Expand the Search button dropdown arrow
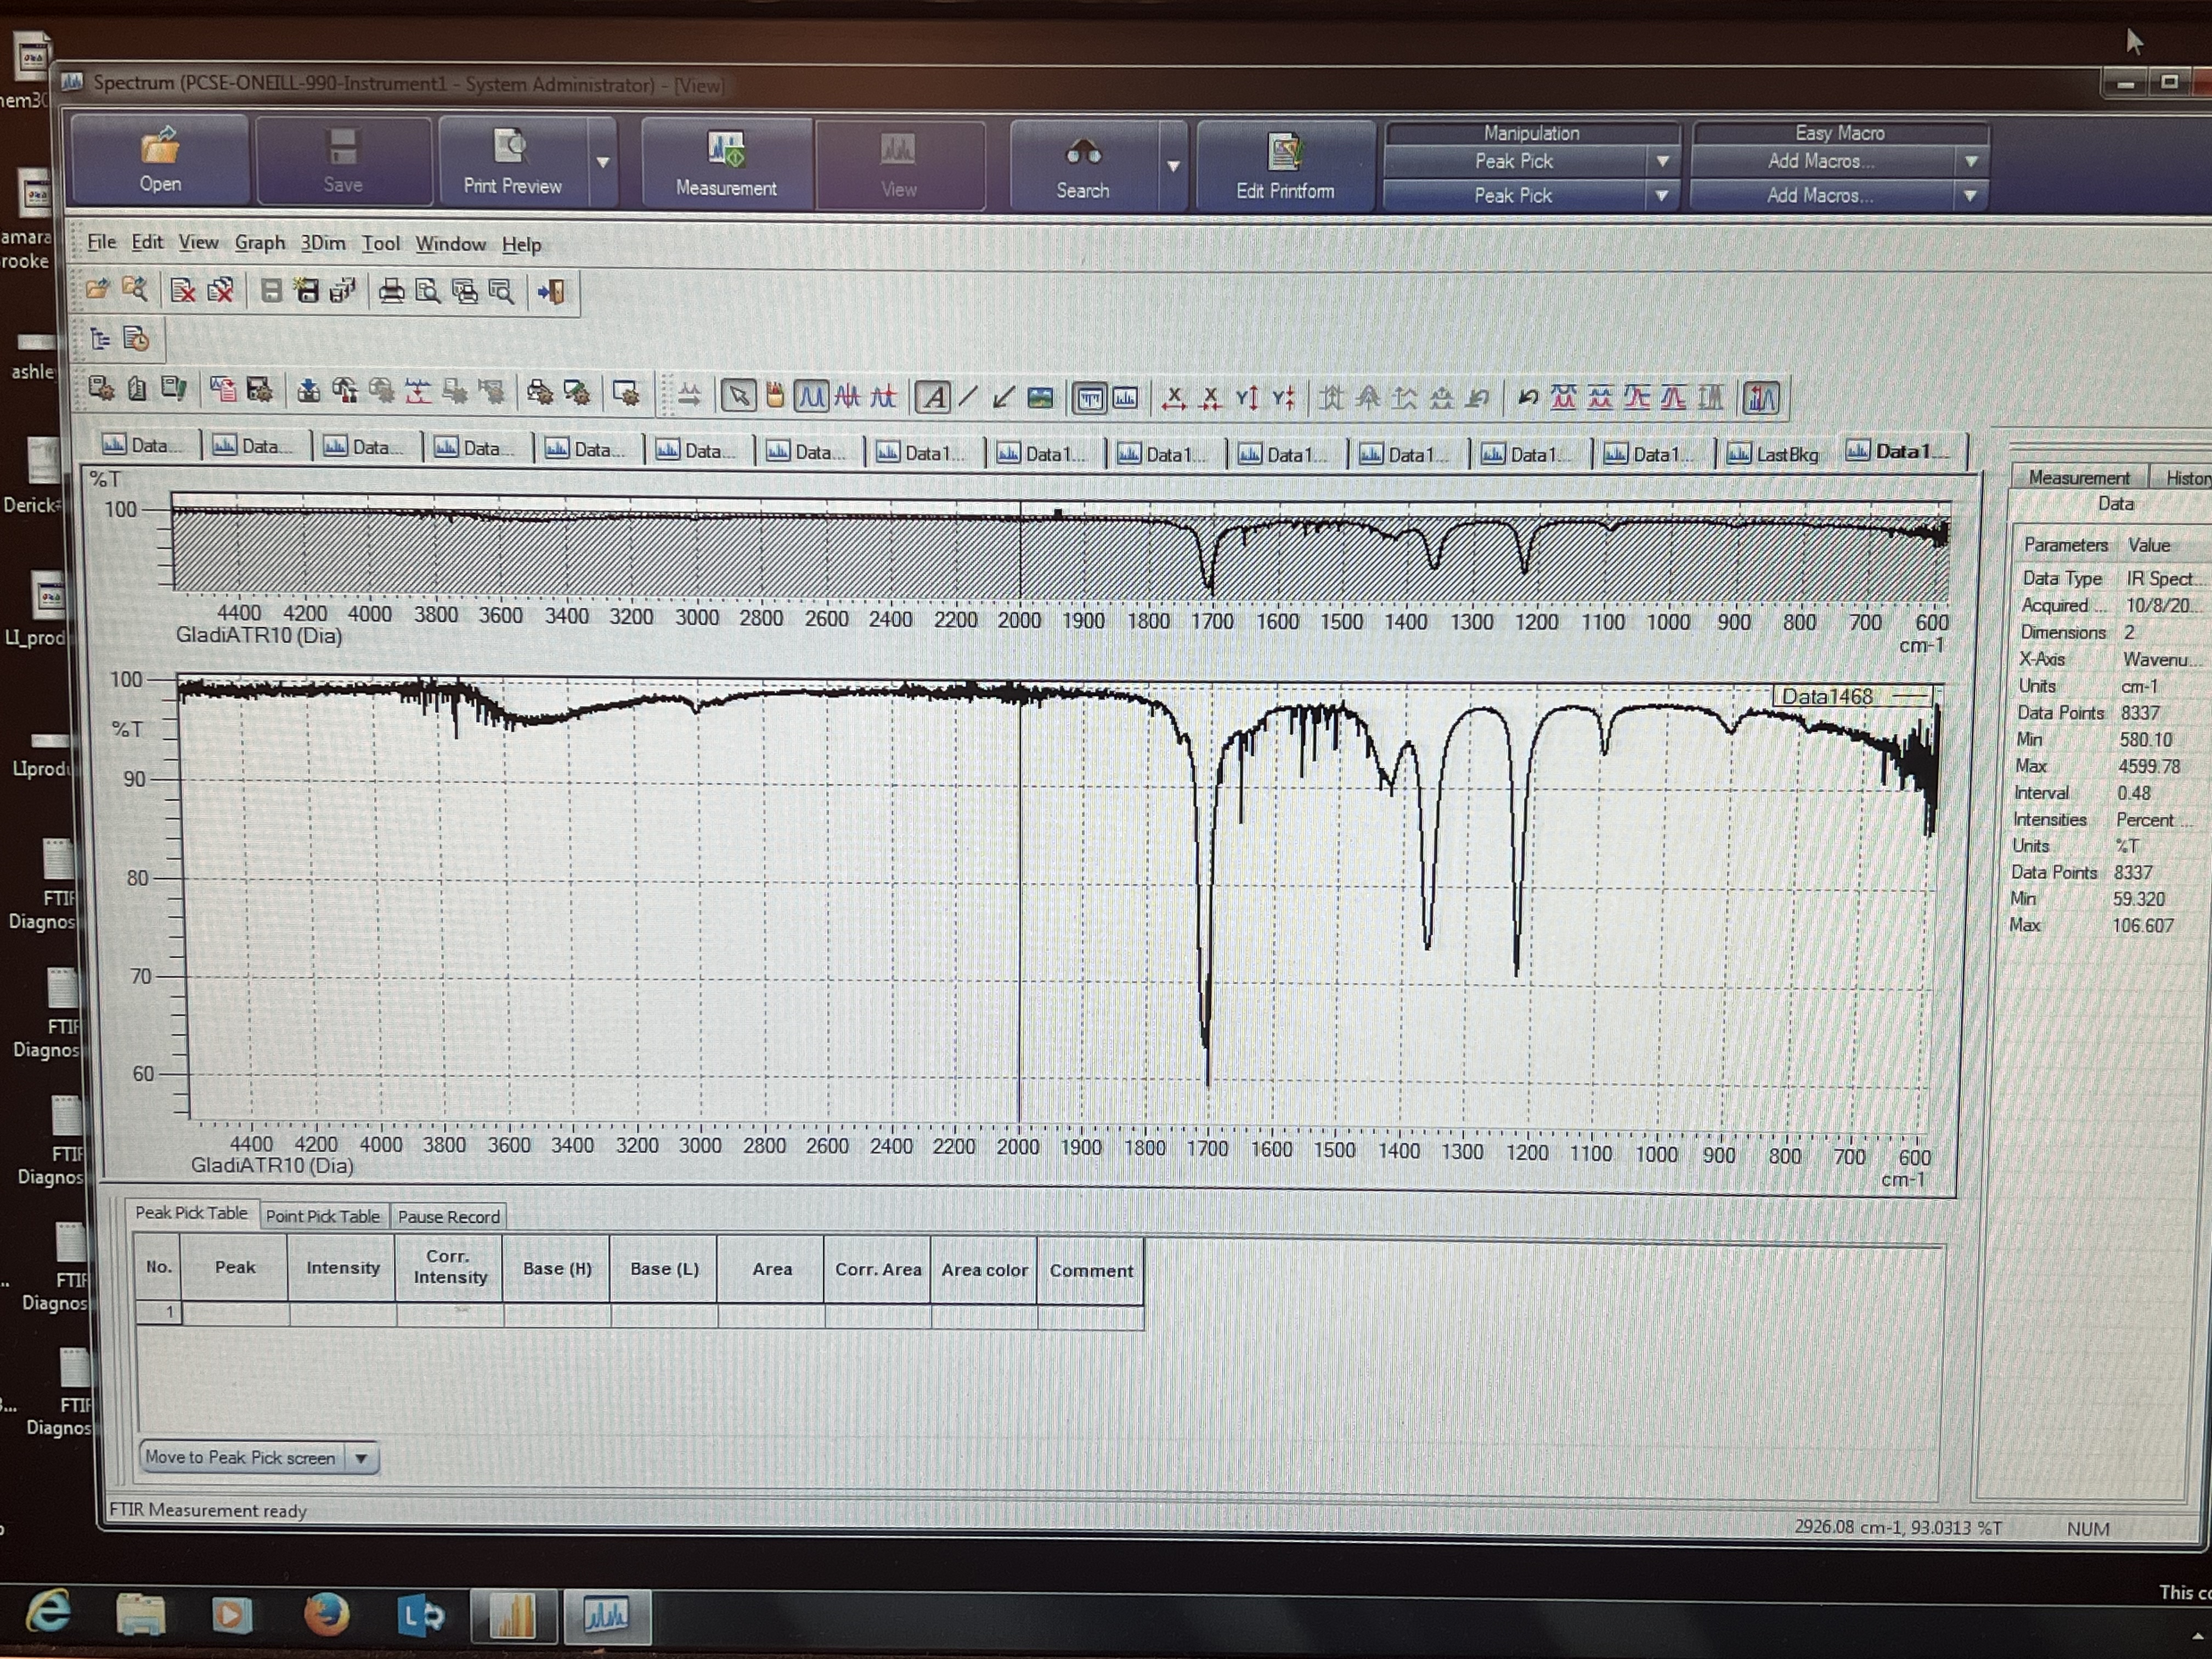Image resolution: width=2212 pixels, height=1659 pixels. pos(1173,165)
